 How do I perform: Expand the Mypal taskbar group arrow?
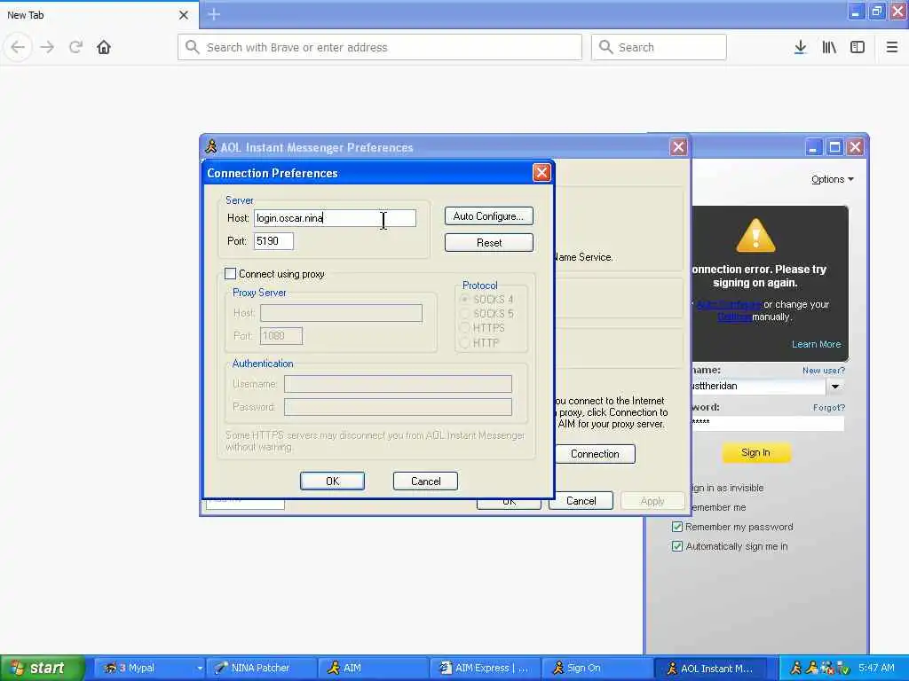(200, 669)
